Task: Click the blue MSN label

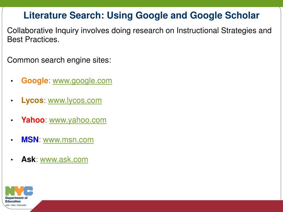Action: (30, 139)
